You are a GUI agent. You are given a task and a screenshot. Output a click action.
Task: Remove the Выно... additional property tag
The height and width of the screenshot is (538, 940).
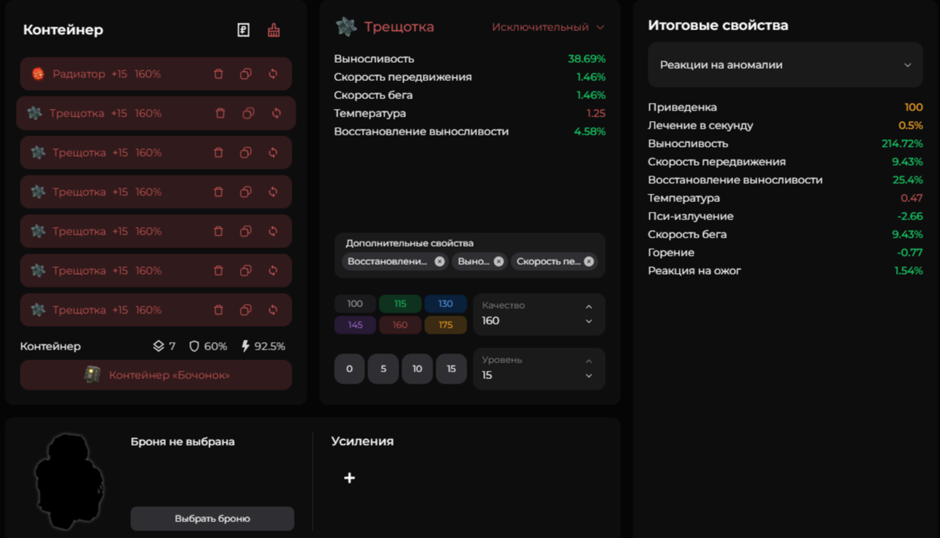point(498,262)
